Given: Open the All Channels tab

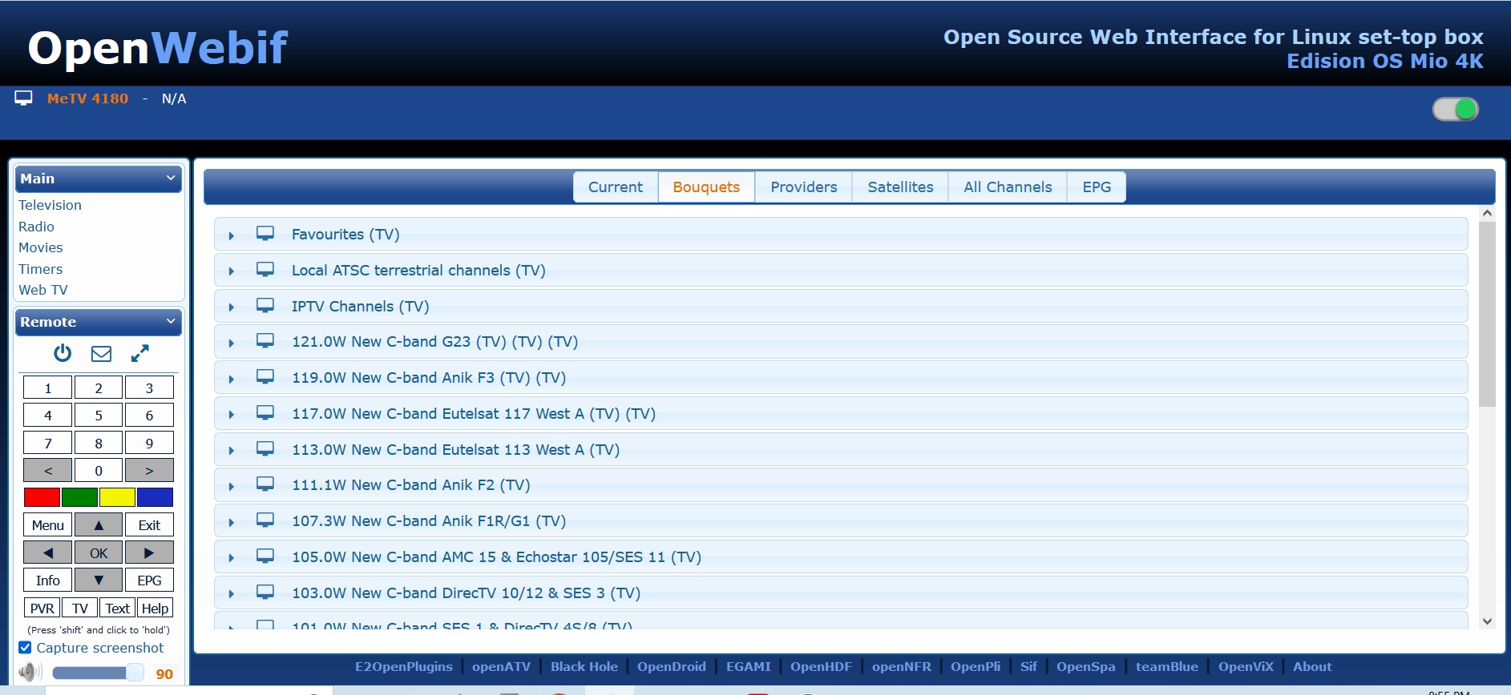Looking at the screenshot, I should pos(1007,187).
